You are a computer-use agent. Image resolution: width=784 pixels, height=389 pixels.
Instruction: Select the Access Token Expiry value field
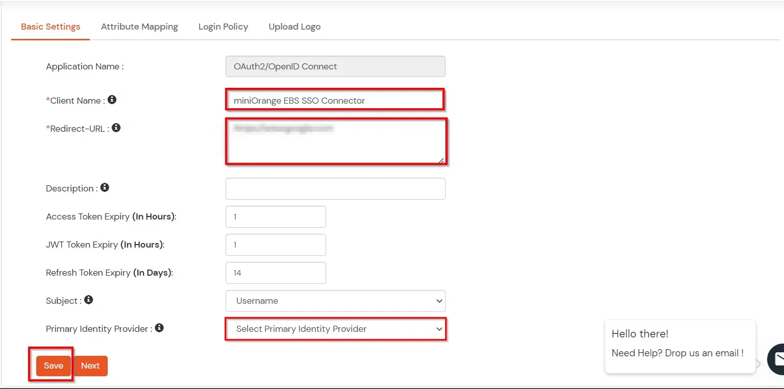276,216
